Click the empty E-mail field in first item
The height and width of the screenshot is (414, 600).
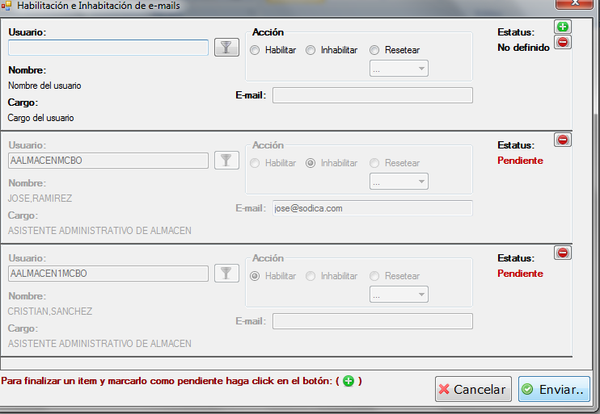(373, 95)
